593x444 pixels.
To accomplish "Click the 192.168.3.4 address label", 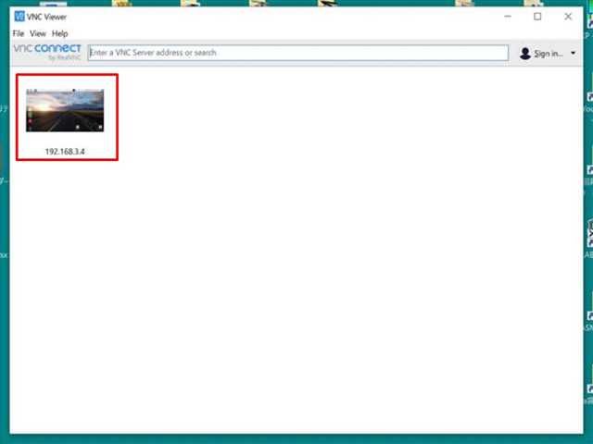I will point(65,150).
